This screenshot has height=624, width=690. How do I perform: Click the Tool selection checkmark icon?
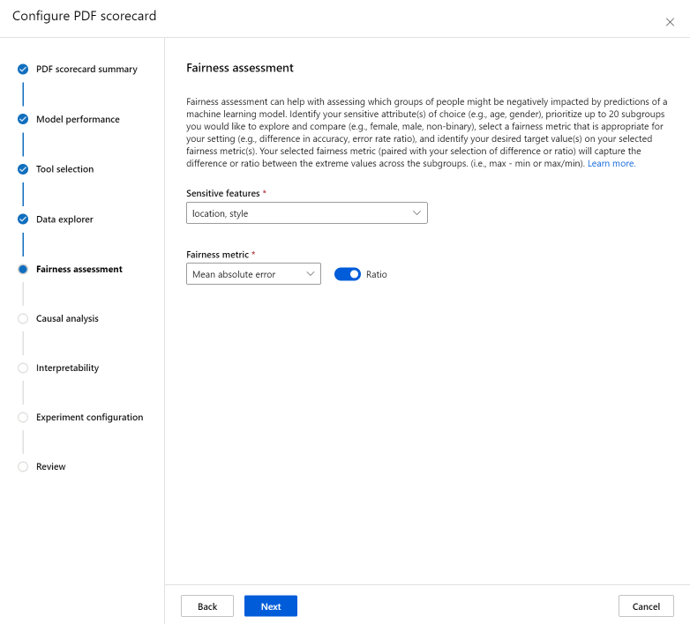(x=23, y=169)
